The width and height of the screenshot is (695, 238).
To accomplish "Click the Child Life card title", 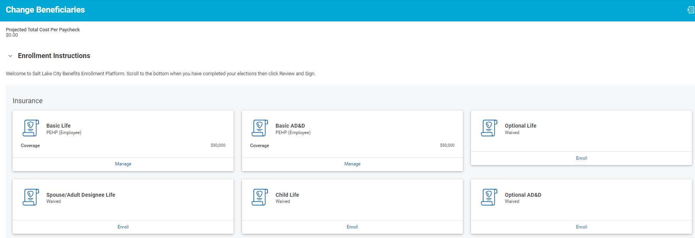I will 287,195.
